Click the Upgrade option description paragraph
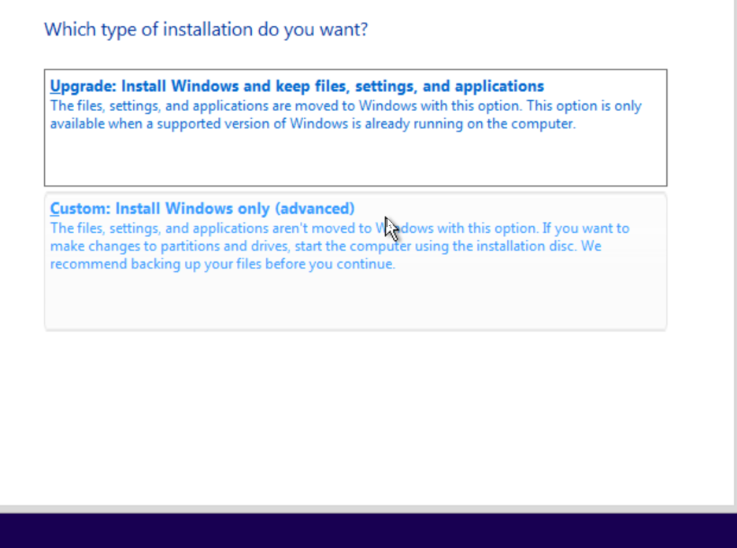Screen dimensions: 737x548 point(346,115)
